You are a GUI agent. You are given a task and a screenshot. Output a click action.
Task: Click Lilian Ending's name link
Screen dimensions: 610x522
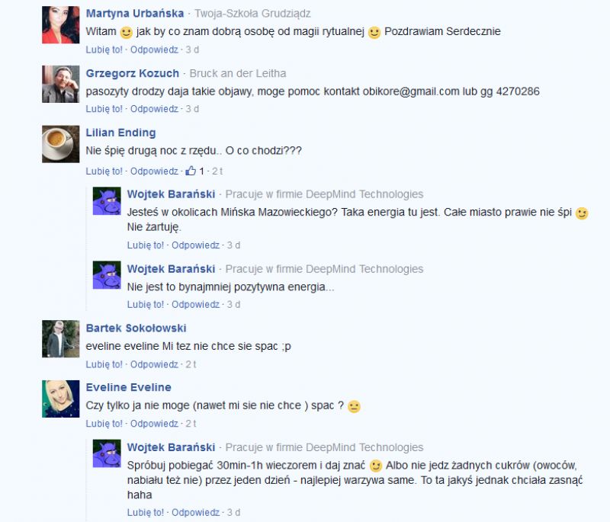[x=120, y=133]
